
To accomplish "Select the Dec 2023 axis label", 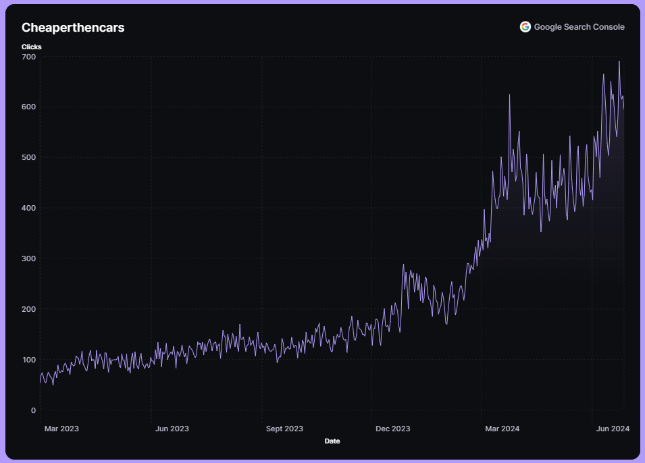I will point(392,429).
